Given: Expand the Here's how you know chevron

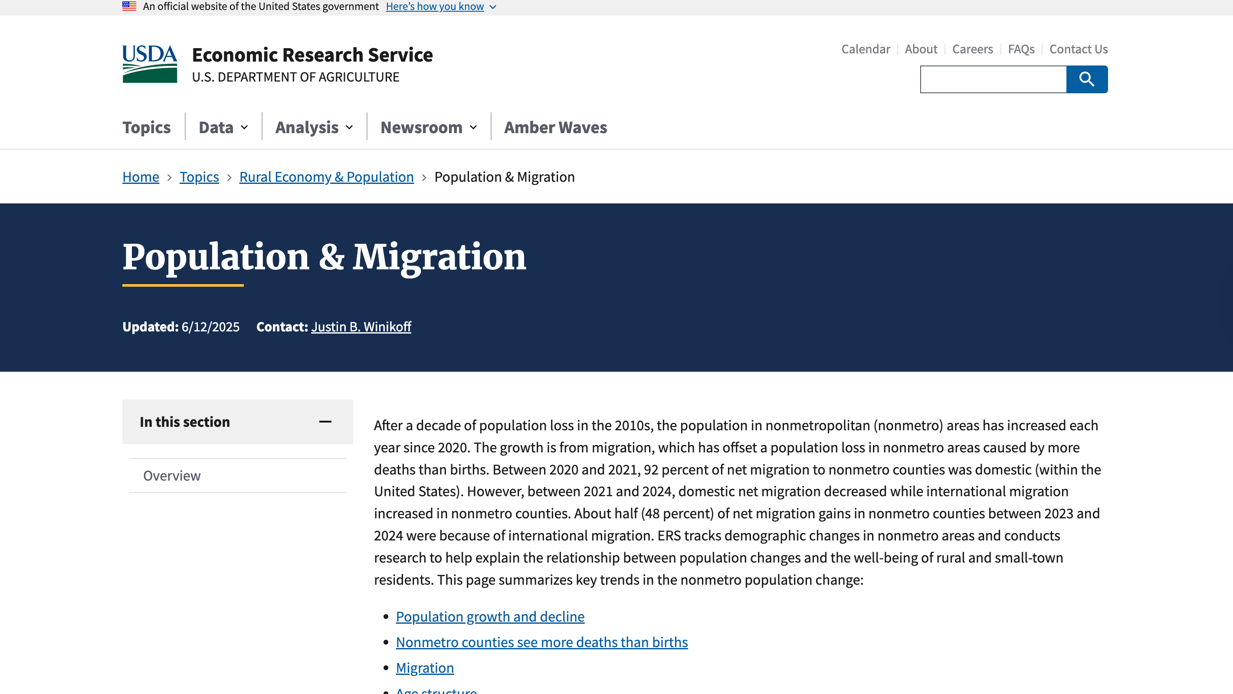Looking at the screenshot, I should (x=493, y=7).
